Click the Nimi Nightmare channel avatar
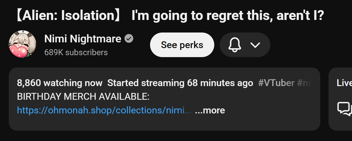Image resolution: width=352 pixels, height=141 pixels. [22, 44]
